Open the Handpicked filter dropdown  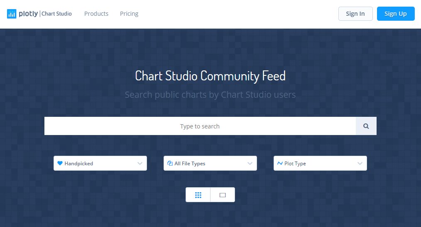point(100,163)
